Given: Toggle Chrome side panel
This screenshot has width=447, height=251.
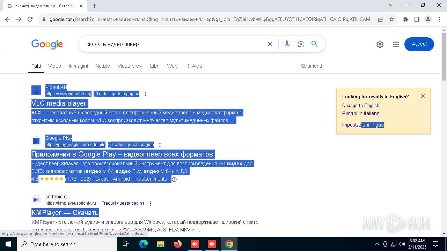Looking at the screenshot, I should tap(417, 19).
